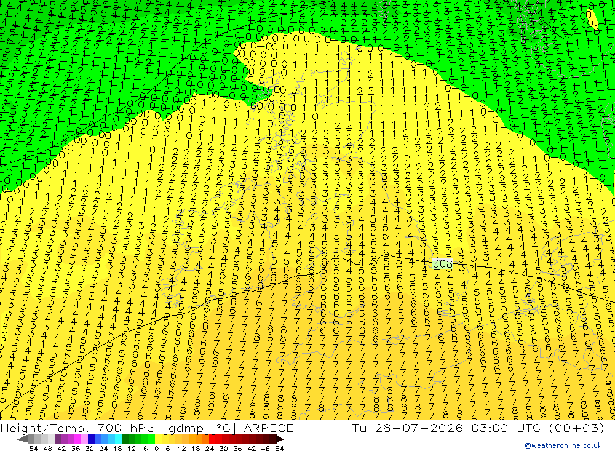Click the weatheronline.co.uk copyright link
The height and width of the screenshot is (451, 615).
point(563,445)
